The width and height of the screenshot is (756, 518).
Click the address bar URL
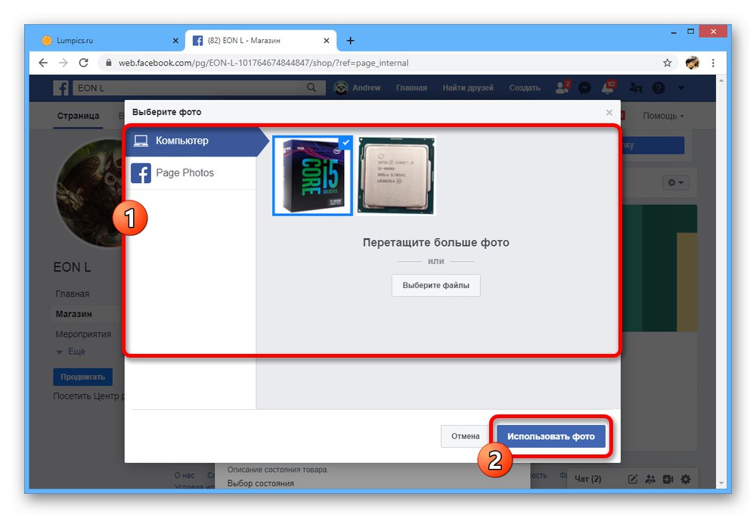[263, 63]
